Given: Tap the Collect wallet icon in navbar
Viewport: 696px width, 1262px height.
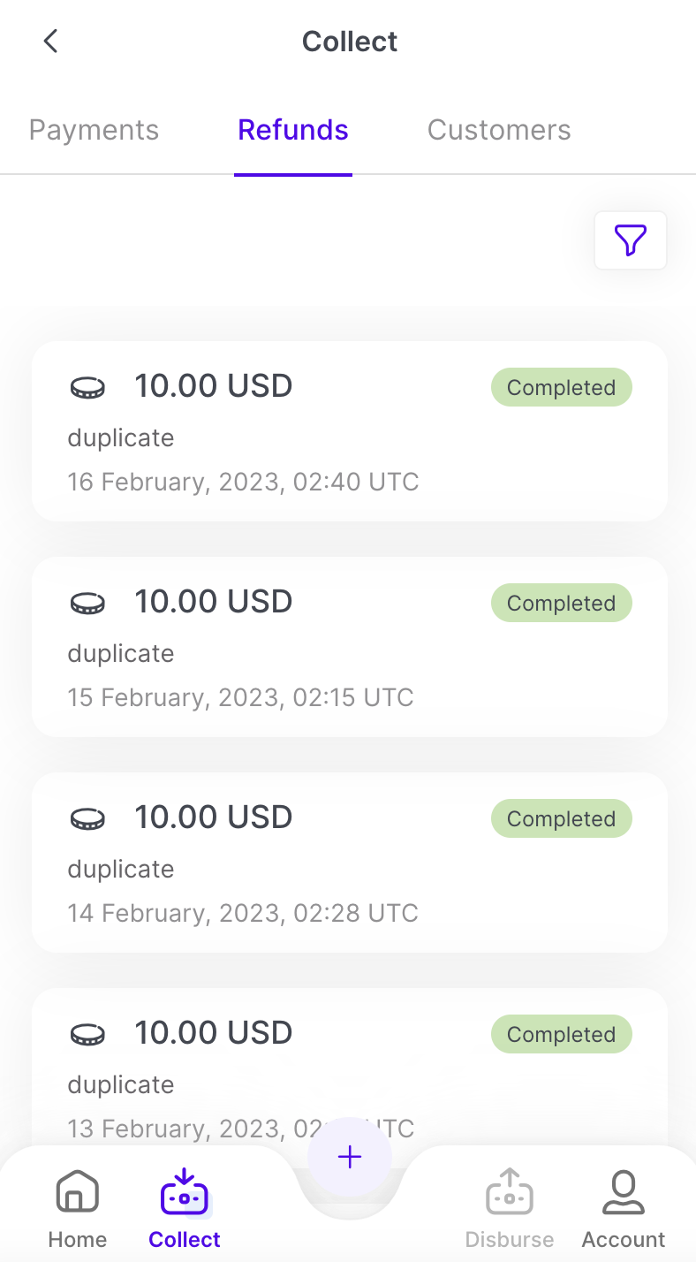Looking at the screenshot, I should (x=185, y=1192).
